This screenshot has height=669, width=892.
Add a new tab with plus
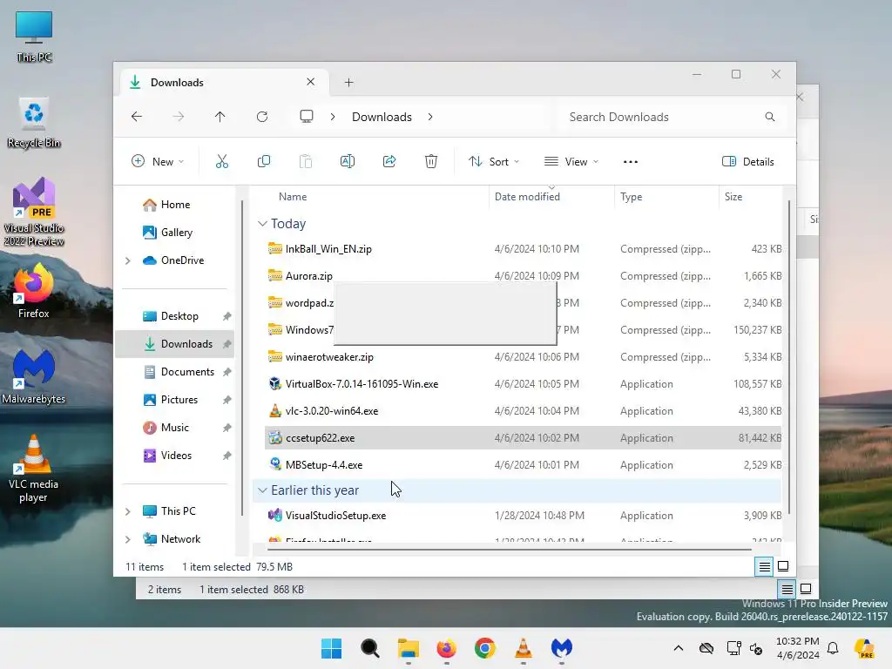pos(348,83)
